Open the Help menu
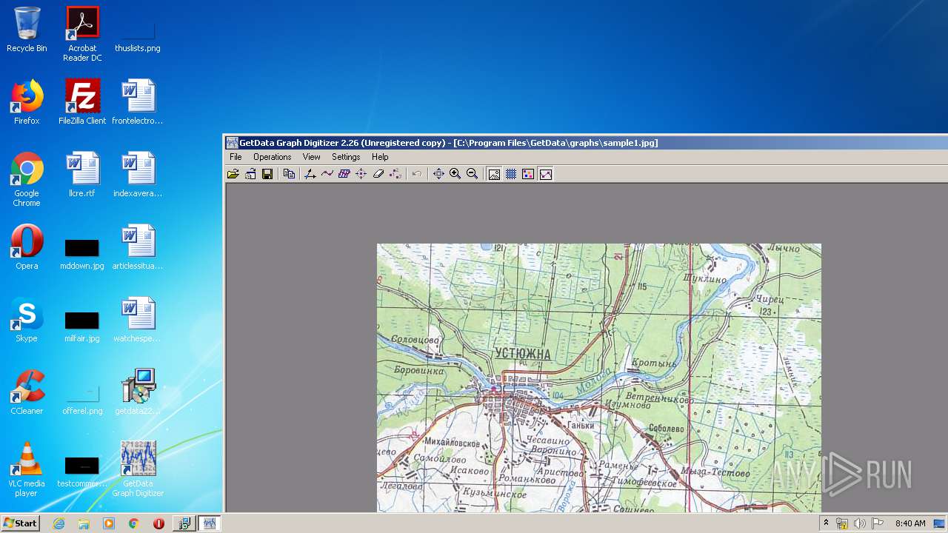 [x=380, y=157]
